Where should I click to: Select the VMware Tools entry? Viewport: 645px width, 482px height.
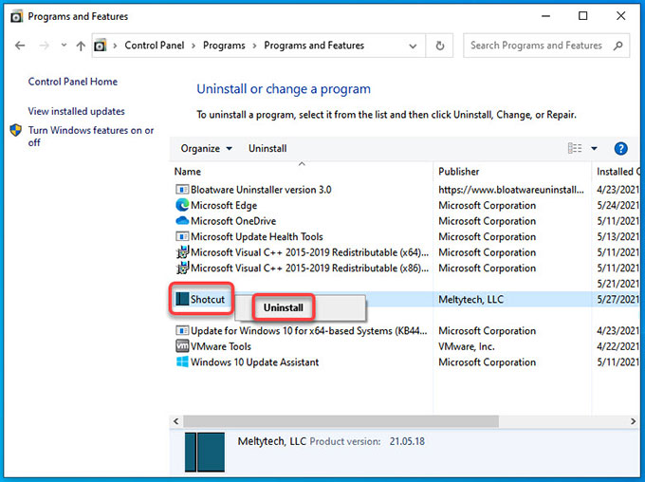(x=221, y=346)
